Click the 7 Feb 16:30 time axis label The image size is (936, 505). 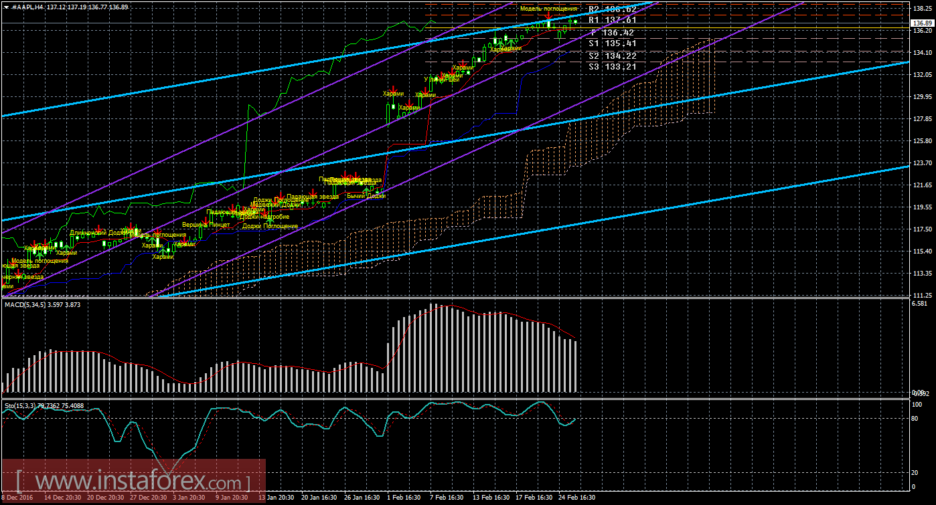(447, 498)
